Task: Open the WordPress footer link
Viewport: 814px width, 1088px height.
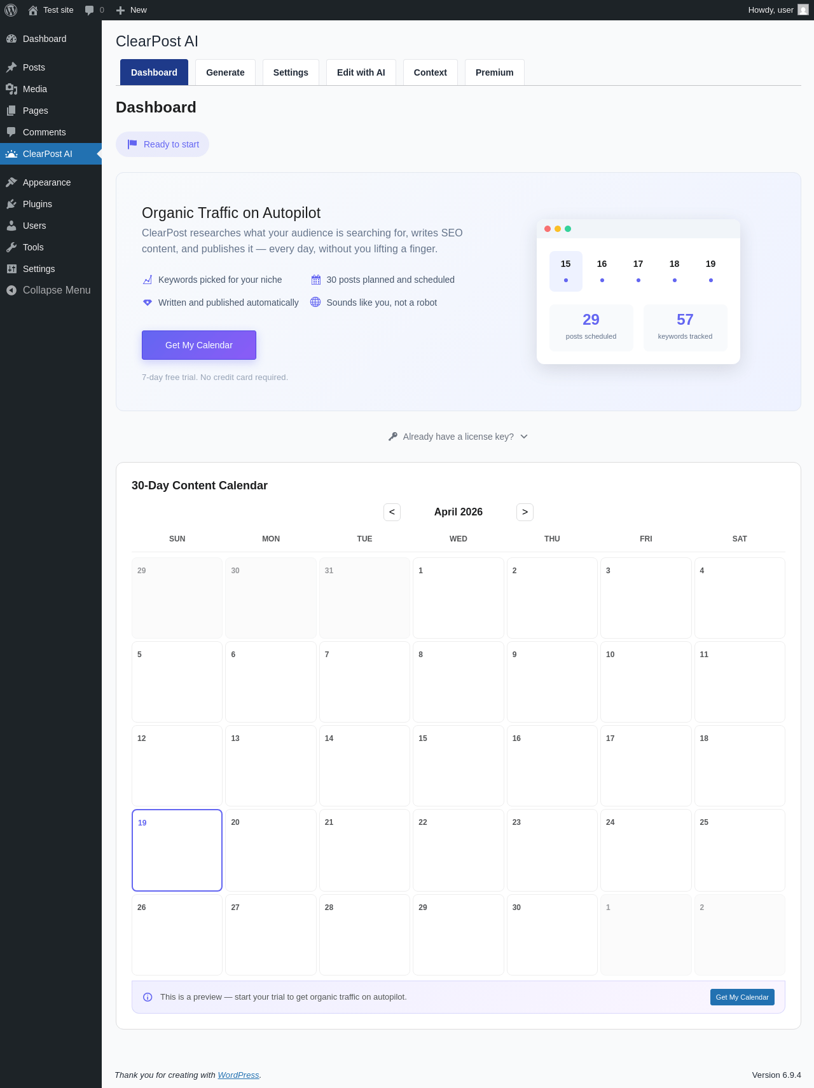Action: pyautogui.click(x=238, y=1075)
